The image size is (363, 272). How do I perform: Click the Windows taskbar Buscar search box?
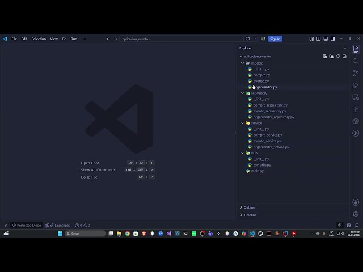(x=86, y=233)
